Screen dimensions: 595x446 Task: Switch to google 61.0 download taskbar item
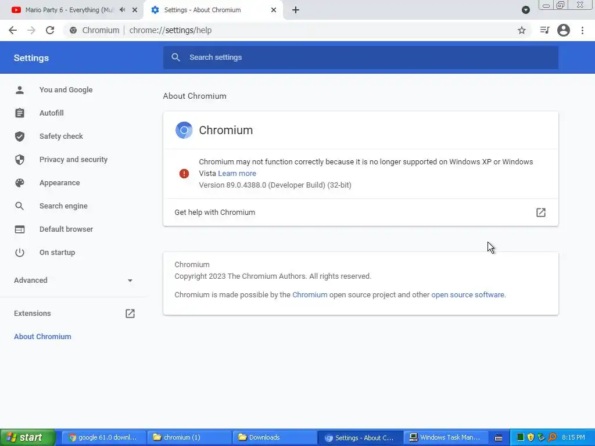click(x=103, y=438)
